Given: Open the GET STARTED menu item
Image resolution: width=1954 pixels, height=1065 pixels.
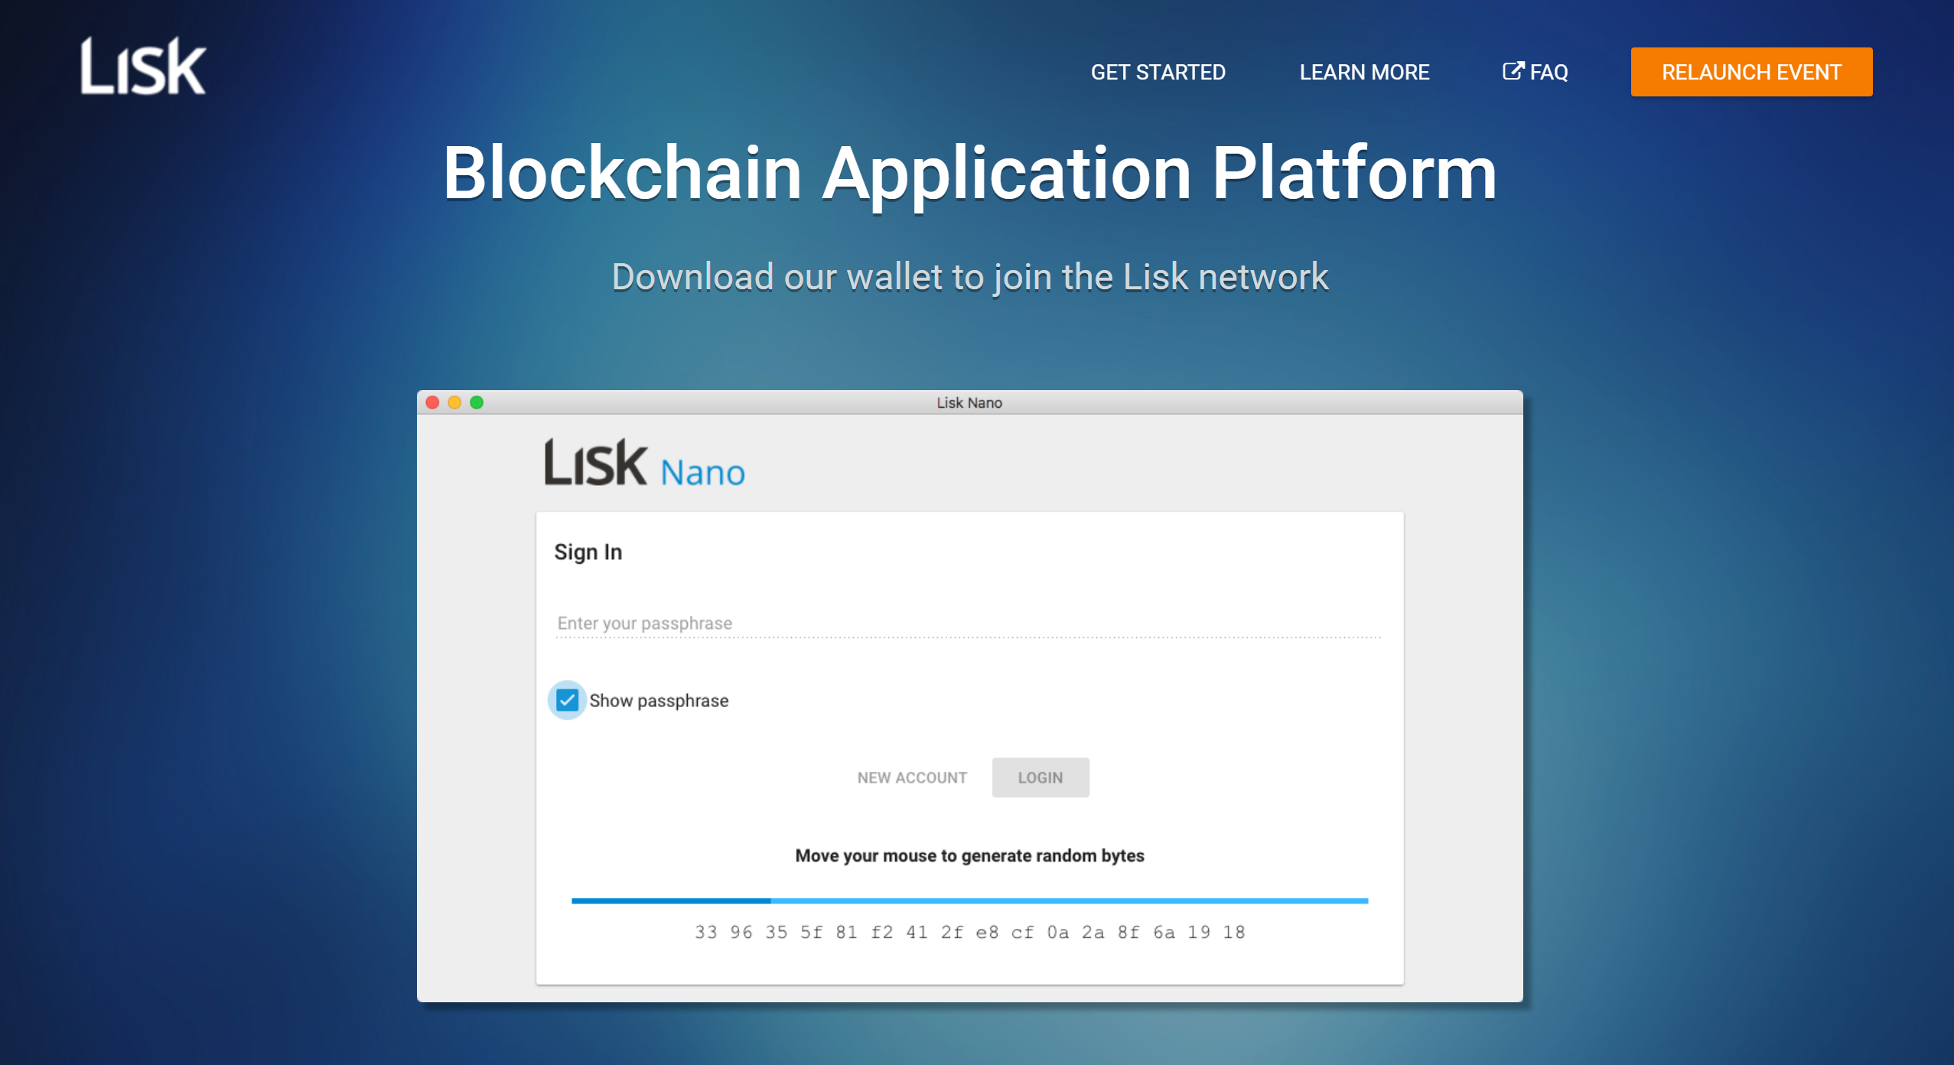Looking at the screenshot, I should click(x=1158, y=72).
